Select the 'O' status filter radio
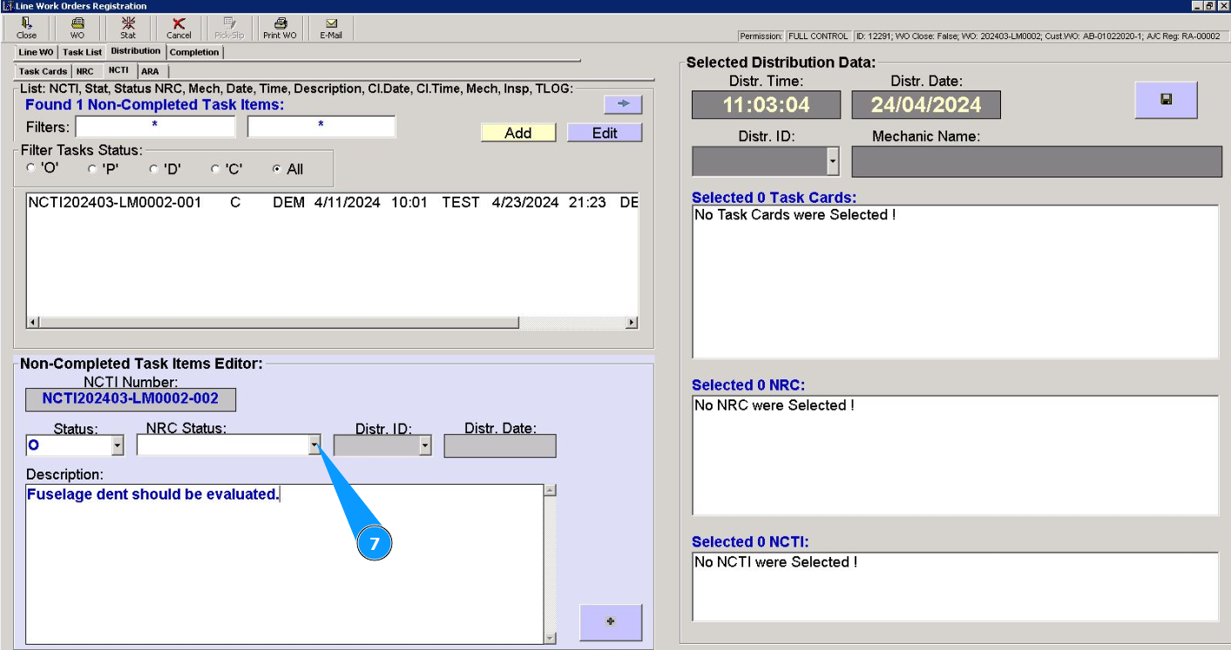 (32, 169)
